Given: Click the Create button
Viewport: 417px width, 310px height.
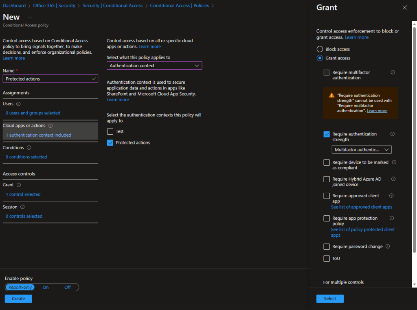Looking at the screenshot, I should pos(18,298).
